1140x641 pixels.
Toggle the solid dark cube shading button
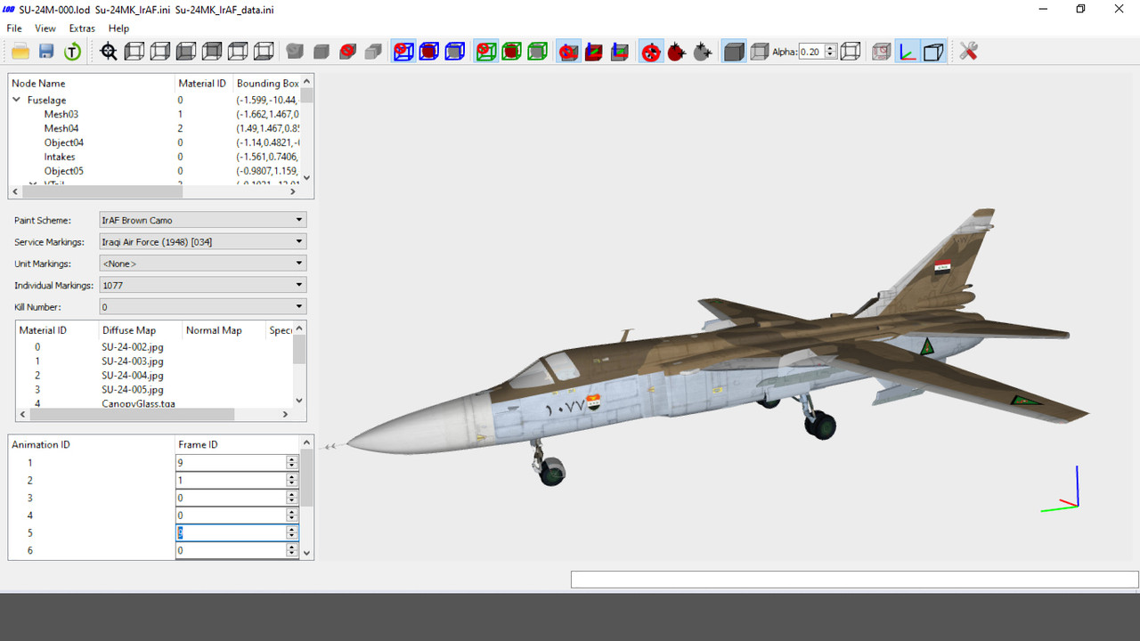(734, 52)
